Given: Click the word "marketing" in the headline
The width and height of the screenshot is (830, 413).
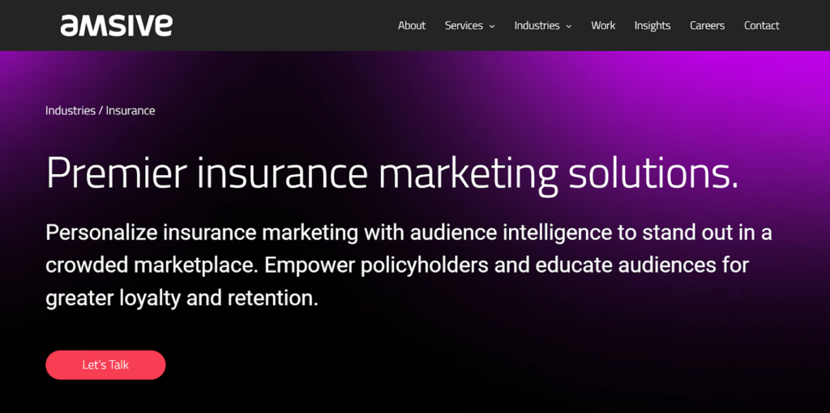Looking at the screenshot, I should click(468, 172).
